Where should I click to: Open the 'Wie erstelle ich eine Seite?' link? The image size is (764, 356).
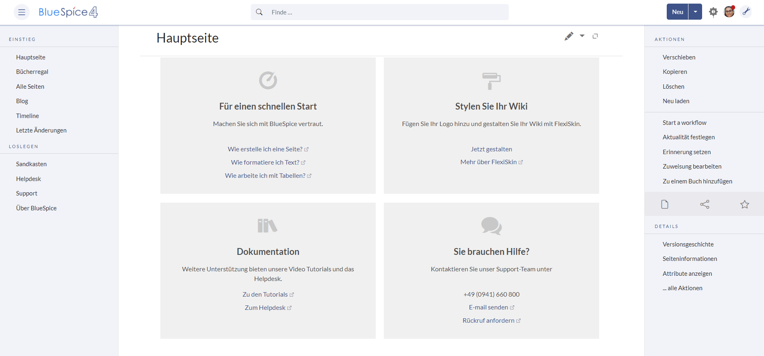click(x=265, y=149)
